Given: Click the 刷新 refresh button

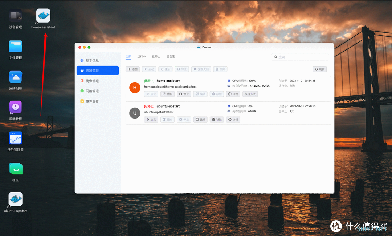Looking at the screenshot, I should point(320,69).
